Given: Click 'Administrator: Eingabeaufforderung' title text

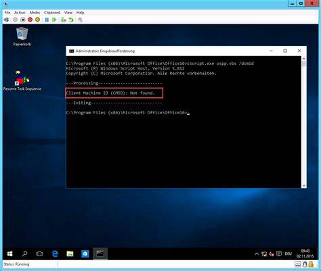Looking at the screenshot, I should (x=105, y=51).
